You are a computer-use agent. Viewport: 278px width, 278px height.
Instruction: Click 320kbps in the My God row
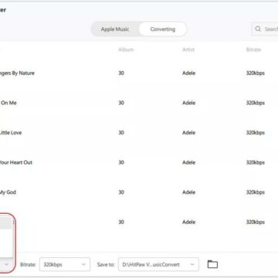(x=256, y=192)
